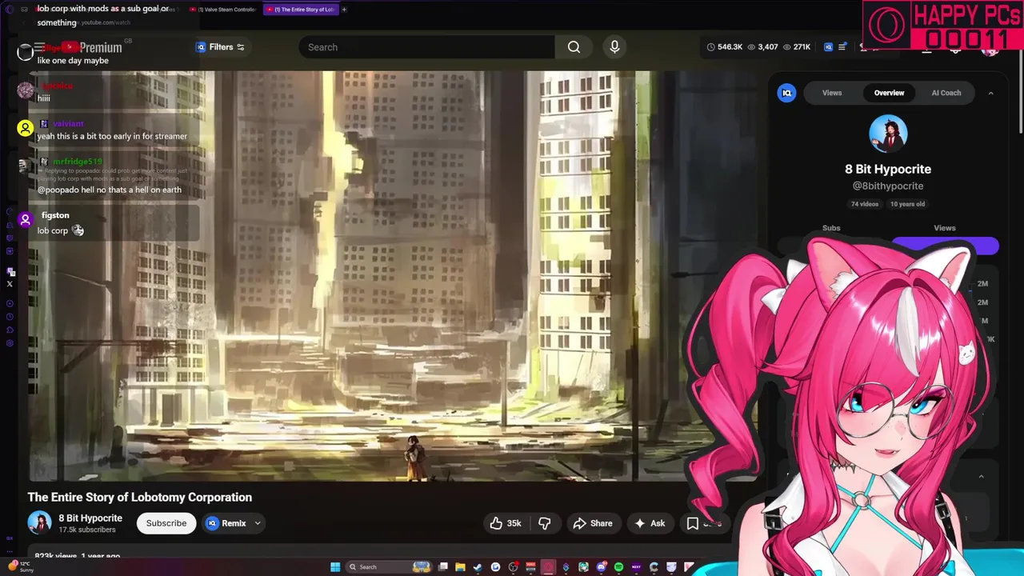Share the video
The image size is (1024, 576).
pos(593,523)
